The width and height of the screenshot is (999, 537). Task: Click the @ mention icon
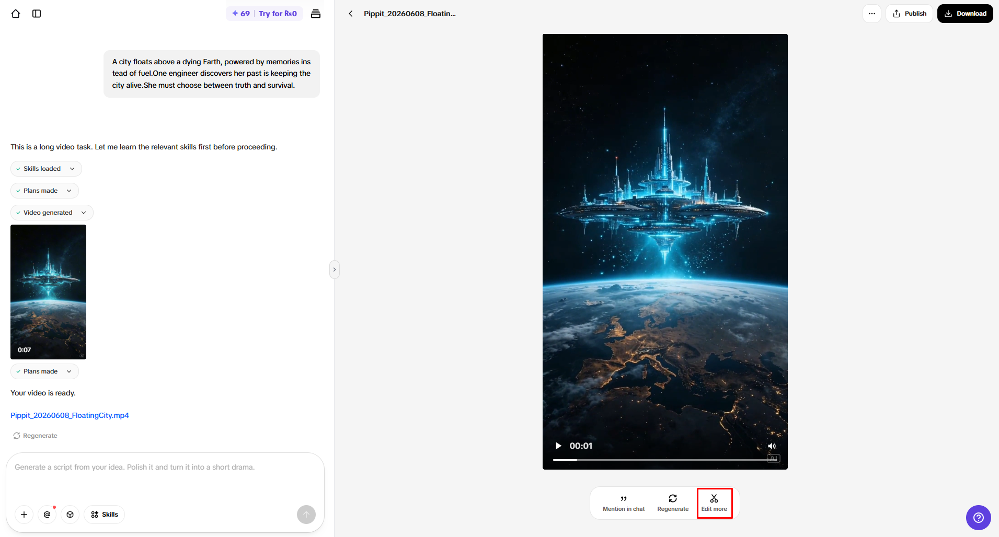[47, 515]
